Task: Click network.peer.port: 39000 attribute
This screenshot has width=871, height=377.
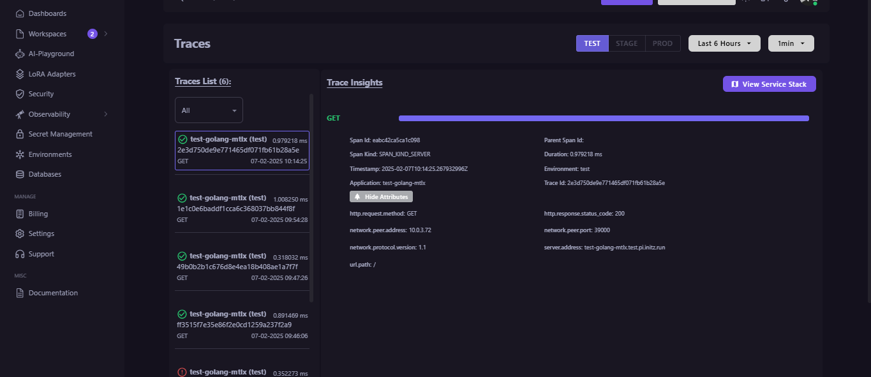Action: 577,230
